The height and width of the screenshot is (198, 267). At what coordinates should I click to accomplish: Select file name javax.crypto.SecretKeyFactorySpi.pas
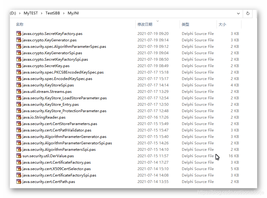point(55,59)
